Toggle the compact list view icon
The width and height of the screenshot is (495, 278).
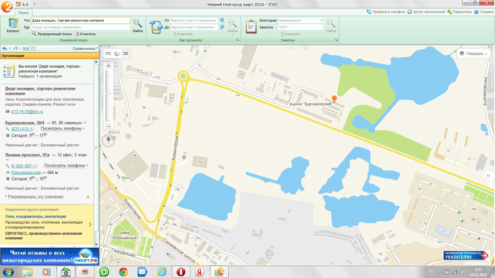pos(26,48)
